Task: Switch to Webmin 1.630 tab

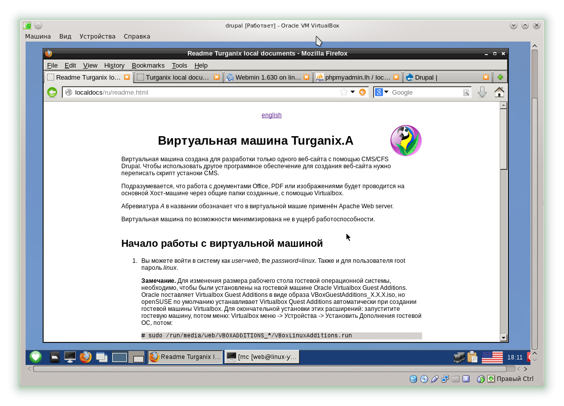Action: [268, 77]
